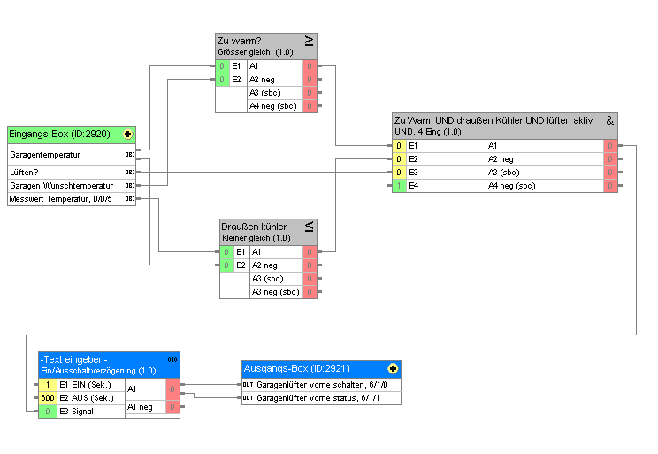Click the E2 AUS value field showing 600

point(47,398)
